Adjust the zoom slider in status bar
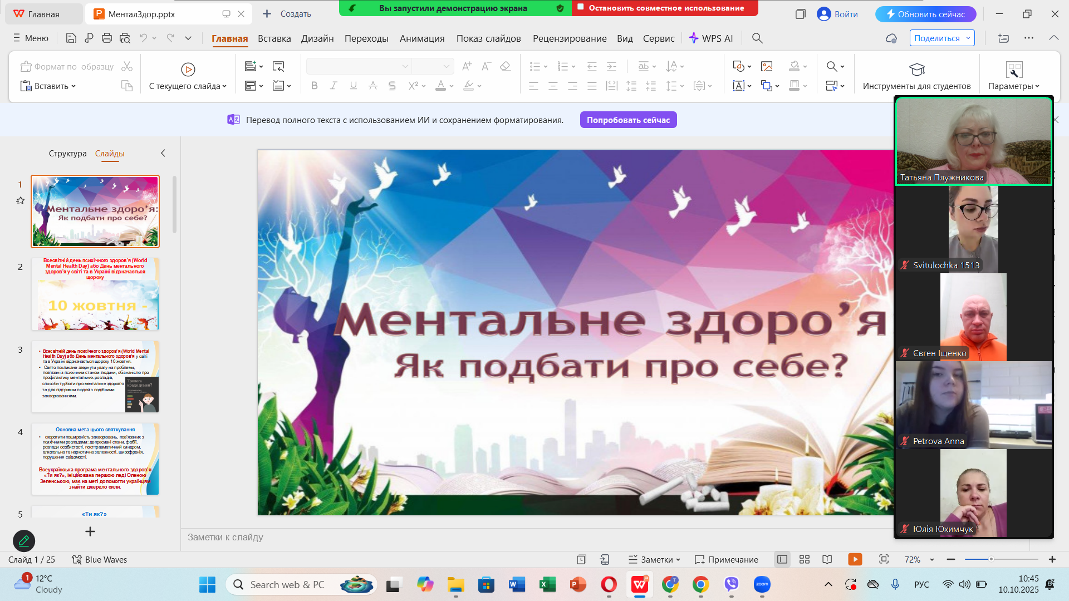 click(x=991, y=559)
